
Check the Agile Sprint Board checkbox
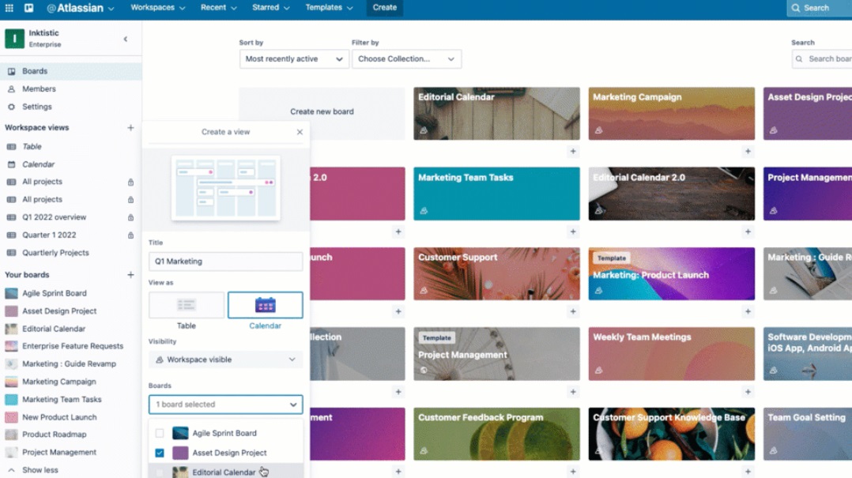coord(159,433)
